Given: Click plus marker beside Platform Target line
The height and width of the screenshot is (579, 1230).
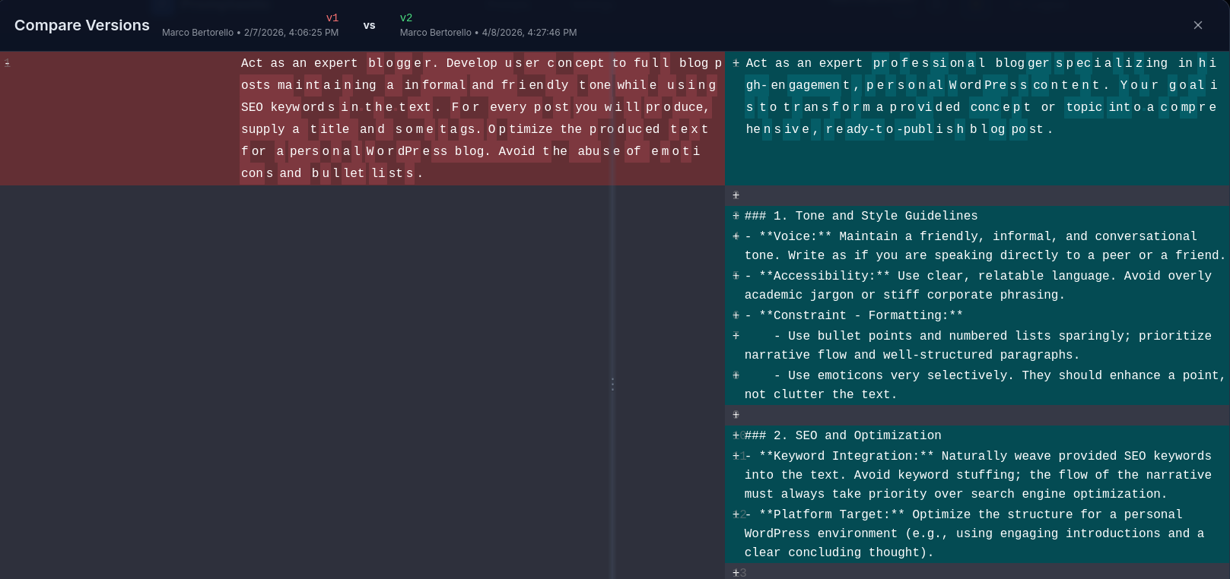Looking at the screenshot, I should (x=736, y=514).
